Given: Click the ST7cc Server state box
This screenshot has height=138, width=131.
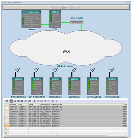Looking at the screenshot, I should coord(31,19).
